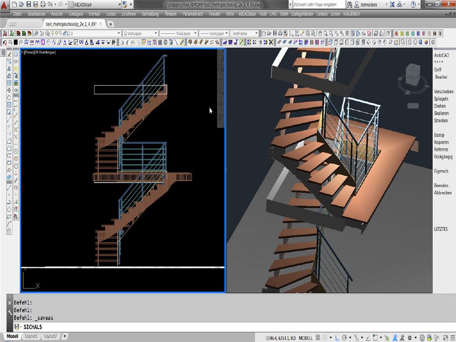Click Kopieren in the side screen menu
The height and width of the screenshot is (342, 456).
click(x=441, y=142)
